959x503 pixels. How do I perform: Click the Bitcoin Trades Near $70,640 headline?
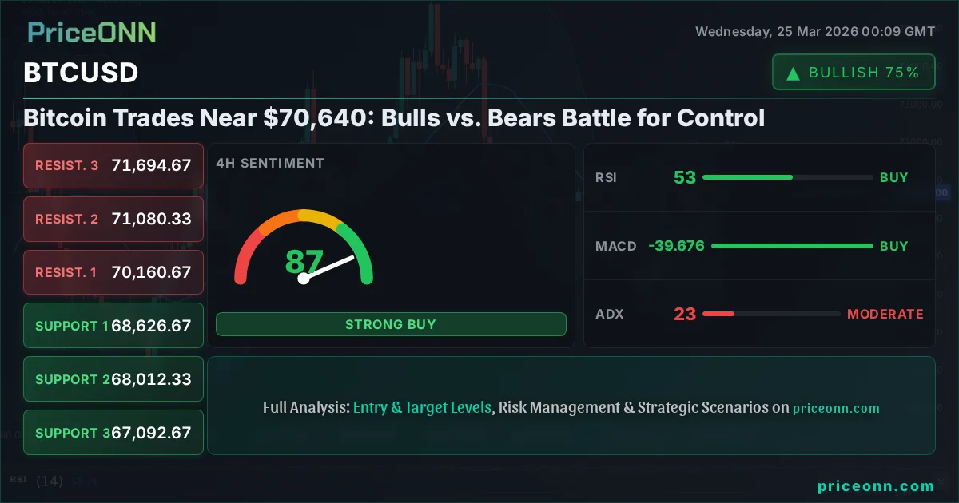394,117
